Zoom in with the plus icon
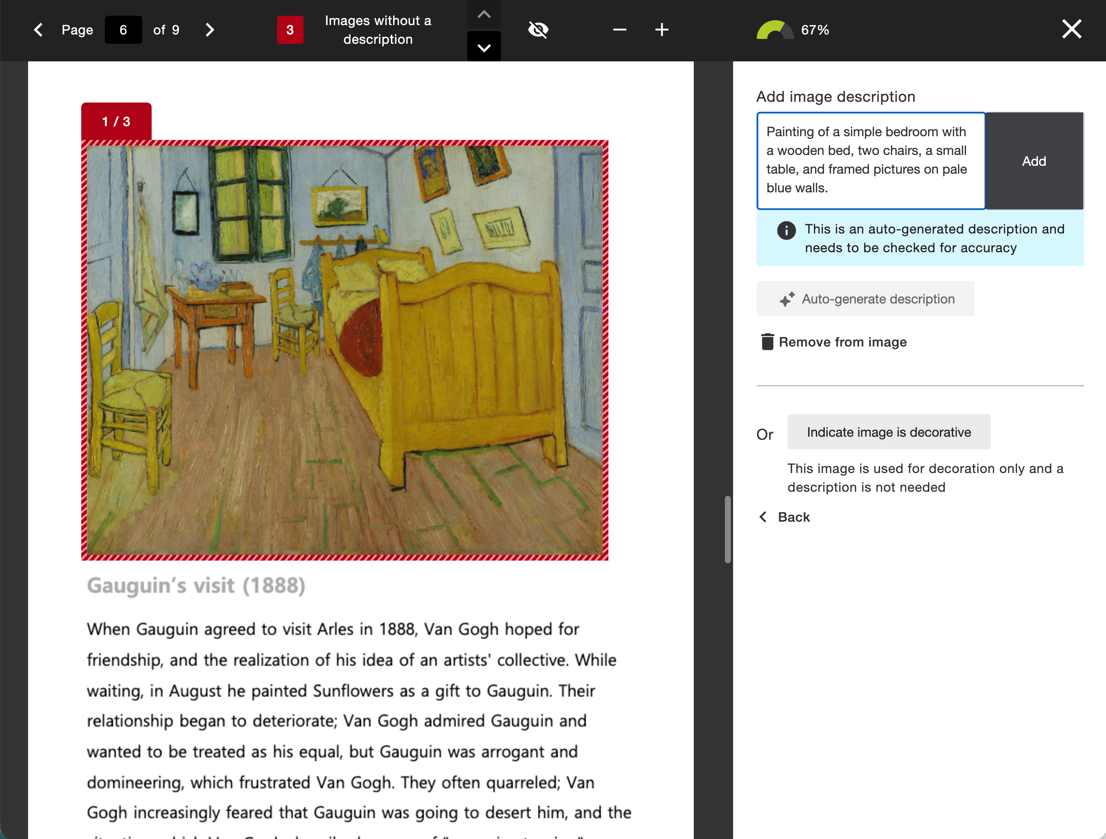Viewport: 1106px width, 839px height. (x=662, y=30)
